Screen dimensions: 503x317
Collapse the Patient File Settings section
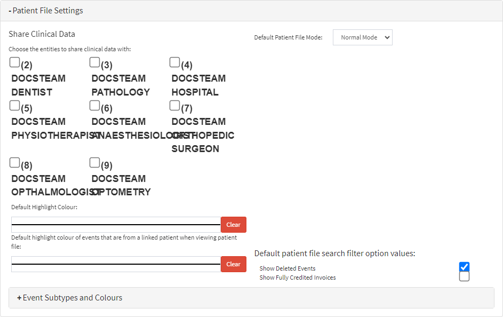point(46,11)
